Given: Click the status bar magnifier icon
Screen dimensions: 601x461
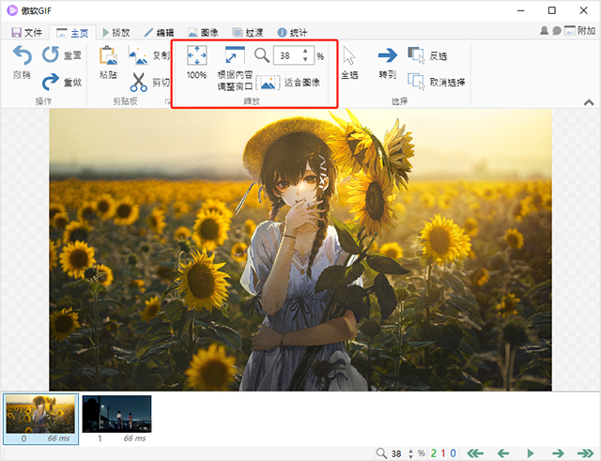Looking at the screenshot, I should point(381,453).
